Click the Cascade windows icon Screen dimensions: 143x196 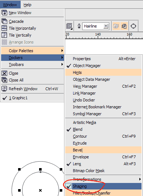point(4,21)
